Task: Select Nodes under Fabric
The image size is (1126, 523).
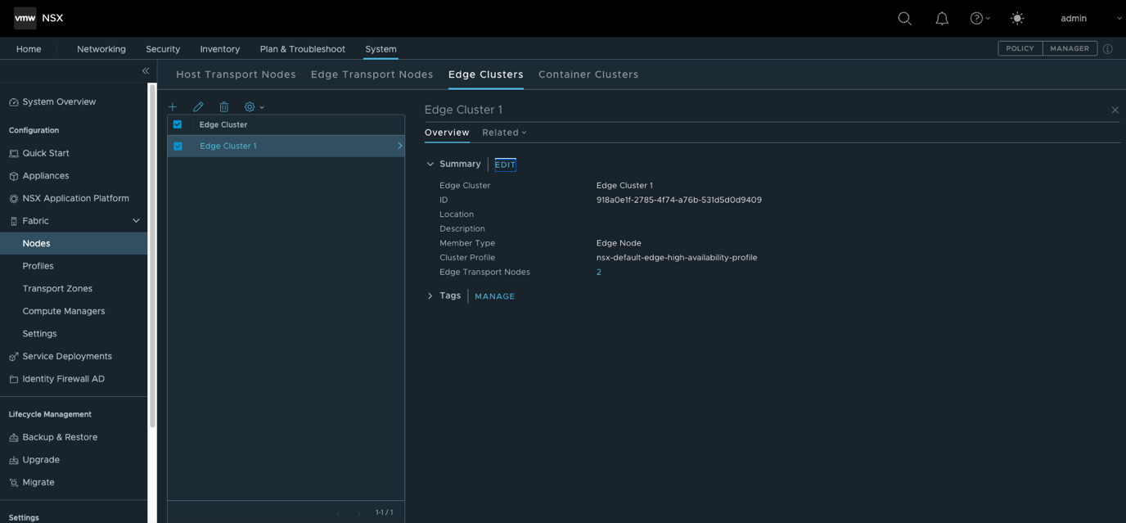Action: pos(74,243)
